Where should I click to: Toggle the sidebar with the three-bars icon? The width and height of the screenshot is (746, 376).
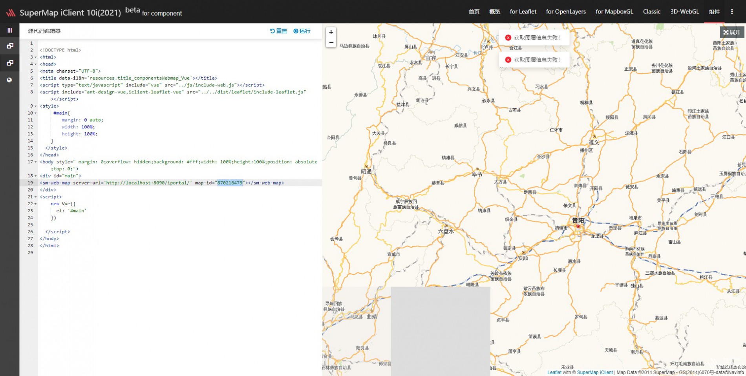[10, 30]
